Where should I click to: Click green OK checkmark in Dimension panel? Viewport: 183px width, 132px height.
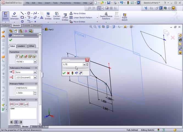(x=11, y=40)
